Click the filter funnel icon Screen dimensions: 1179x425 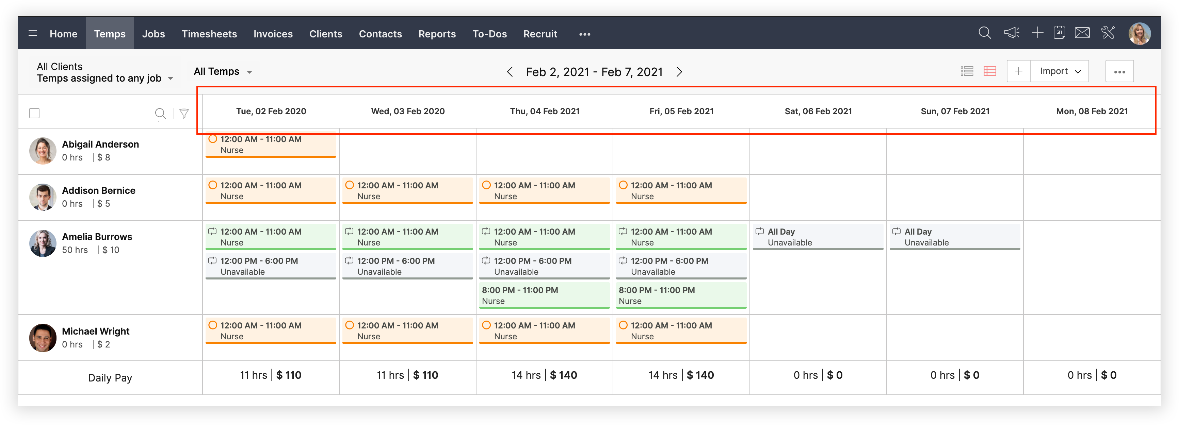(184, 113)
